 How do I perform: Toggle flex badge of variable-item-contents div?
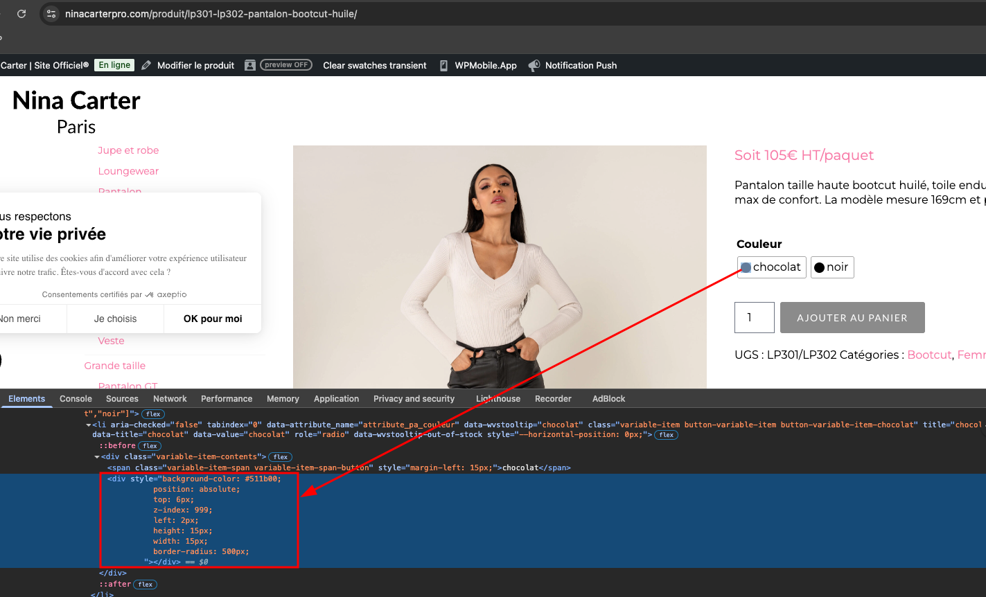click(280, 457)
